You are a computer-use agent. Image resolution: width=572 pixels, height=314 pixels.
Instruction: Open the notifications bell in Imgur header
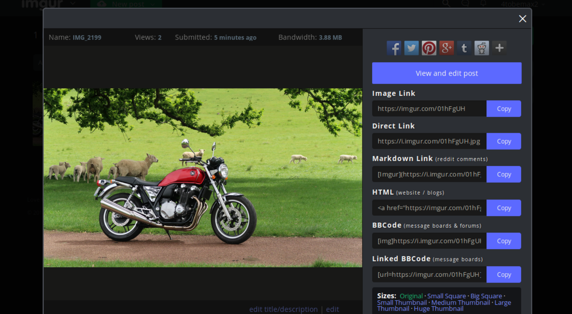483,4
